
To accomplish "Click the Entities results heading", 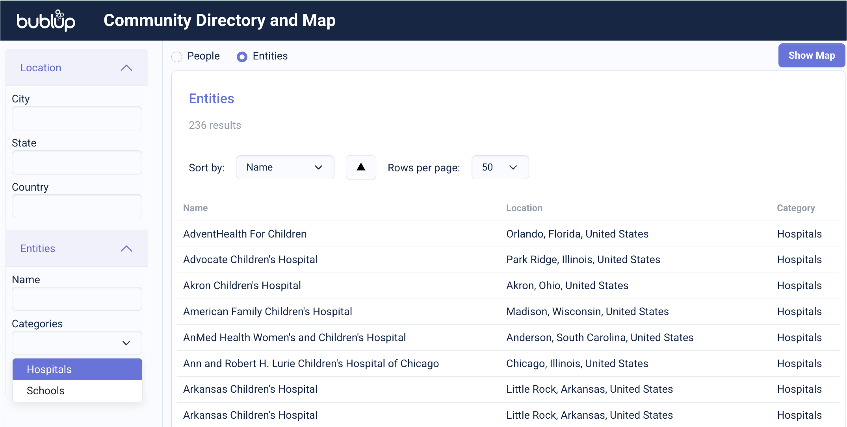I will pos(212,98).
